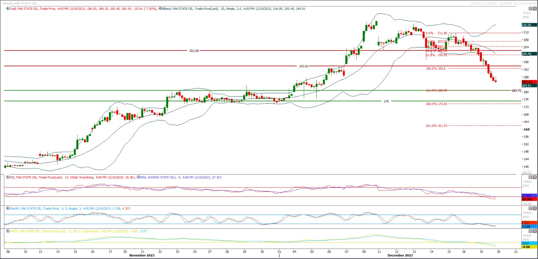Click the 100.0% 192.6 Fibonacci label
The height and width of the screenshot is (259, 538).
point(435,69)
